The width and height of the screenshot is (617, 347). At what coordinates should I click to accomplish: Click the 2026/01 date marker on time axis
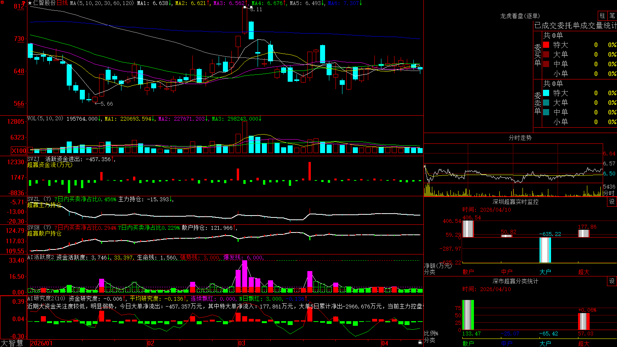41,343
